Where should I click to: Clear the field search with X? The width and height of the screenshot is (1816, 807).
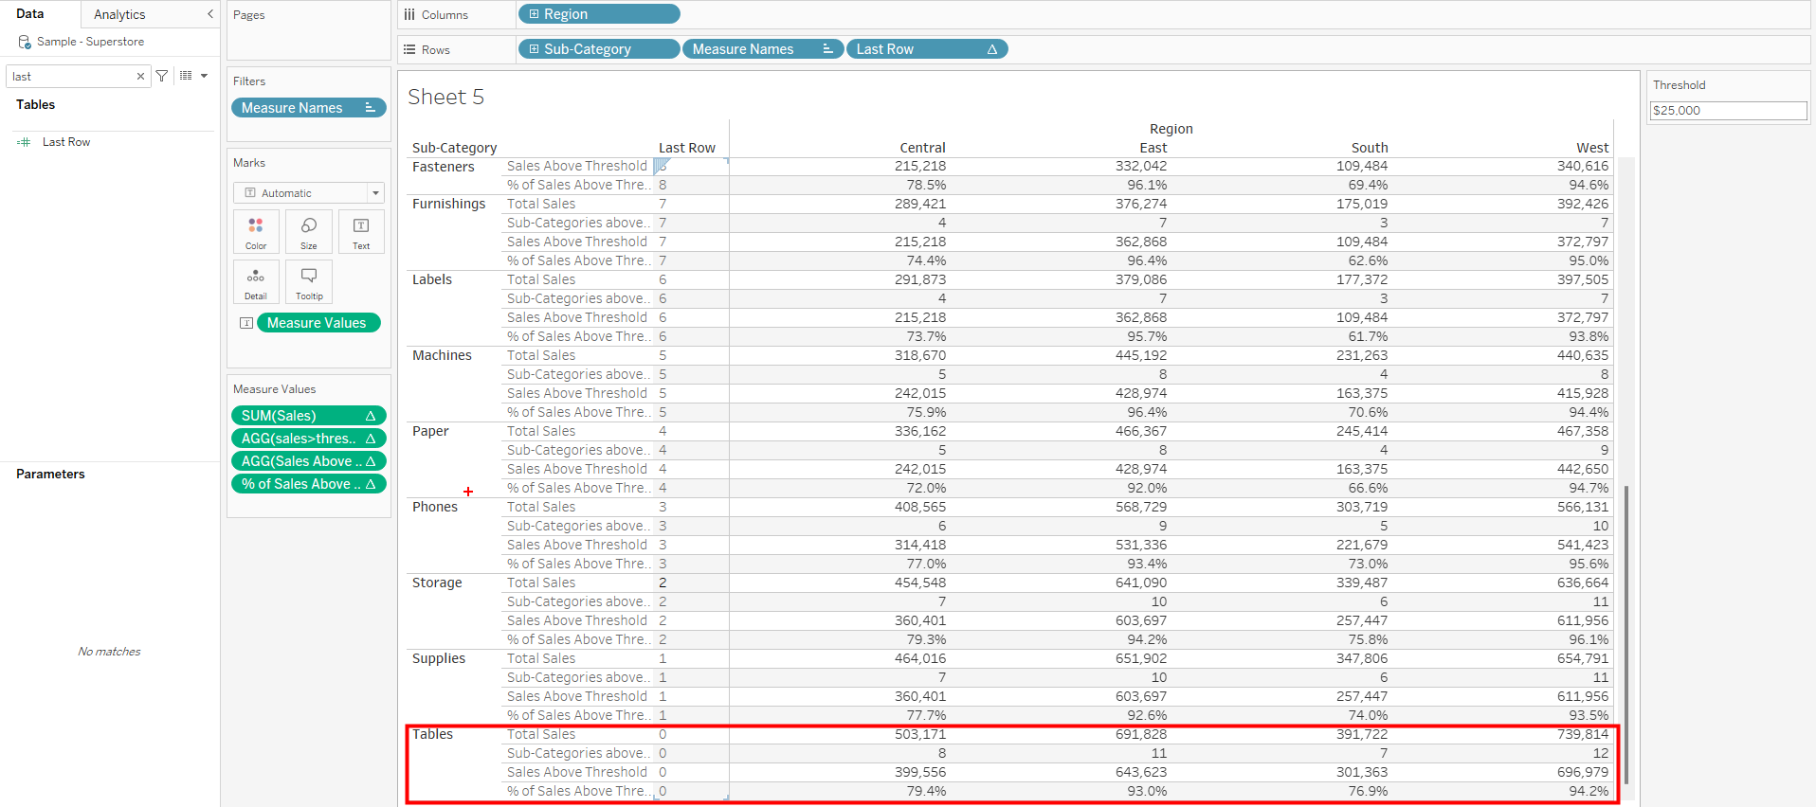point(140,77)
